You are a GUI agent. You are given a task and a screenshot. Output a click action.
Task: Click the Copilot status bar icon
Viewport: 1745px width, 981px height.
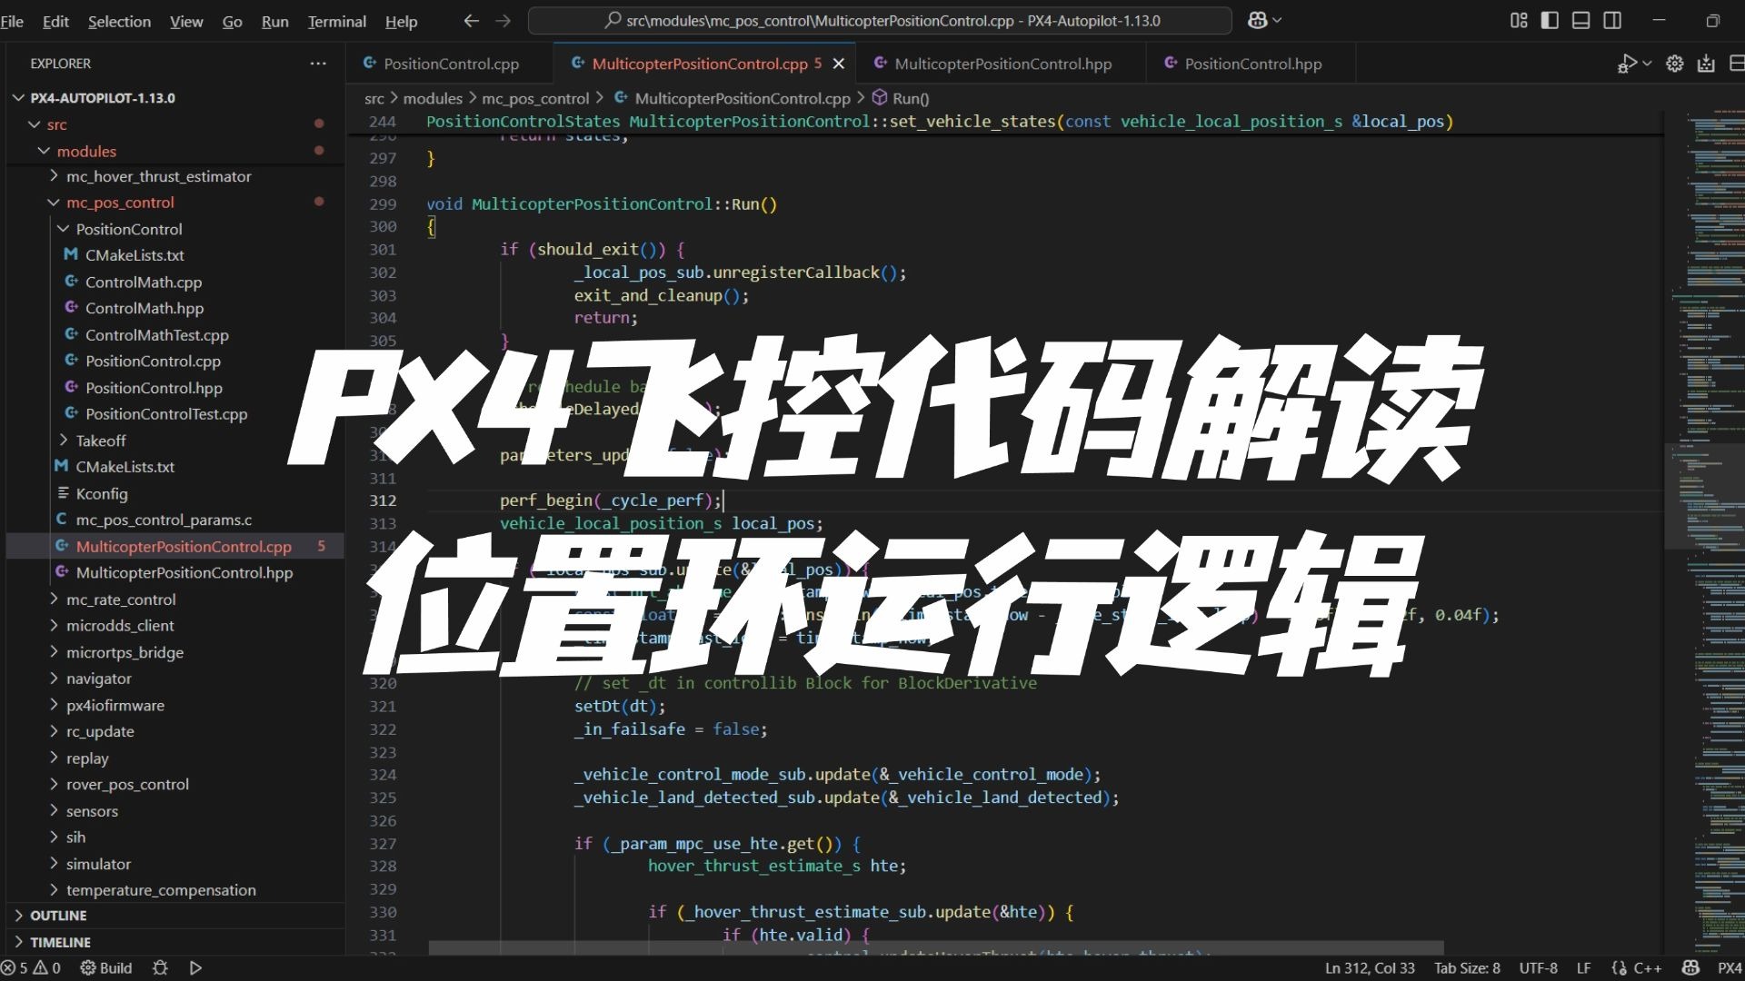click(1690, 967)
